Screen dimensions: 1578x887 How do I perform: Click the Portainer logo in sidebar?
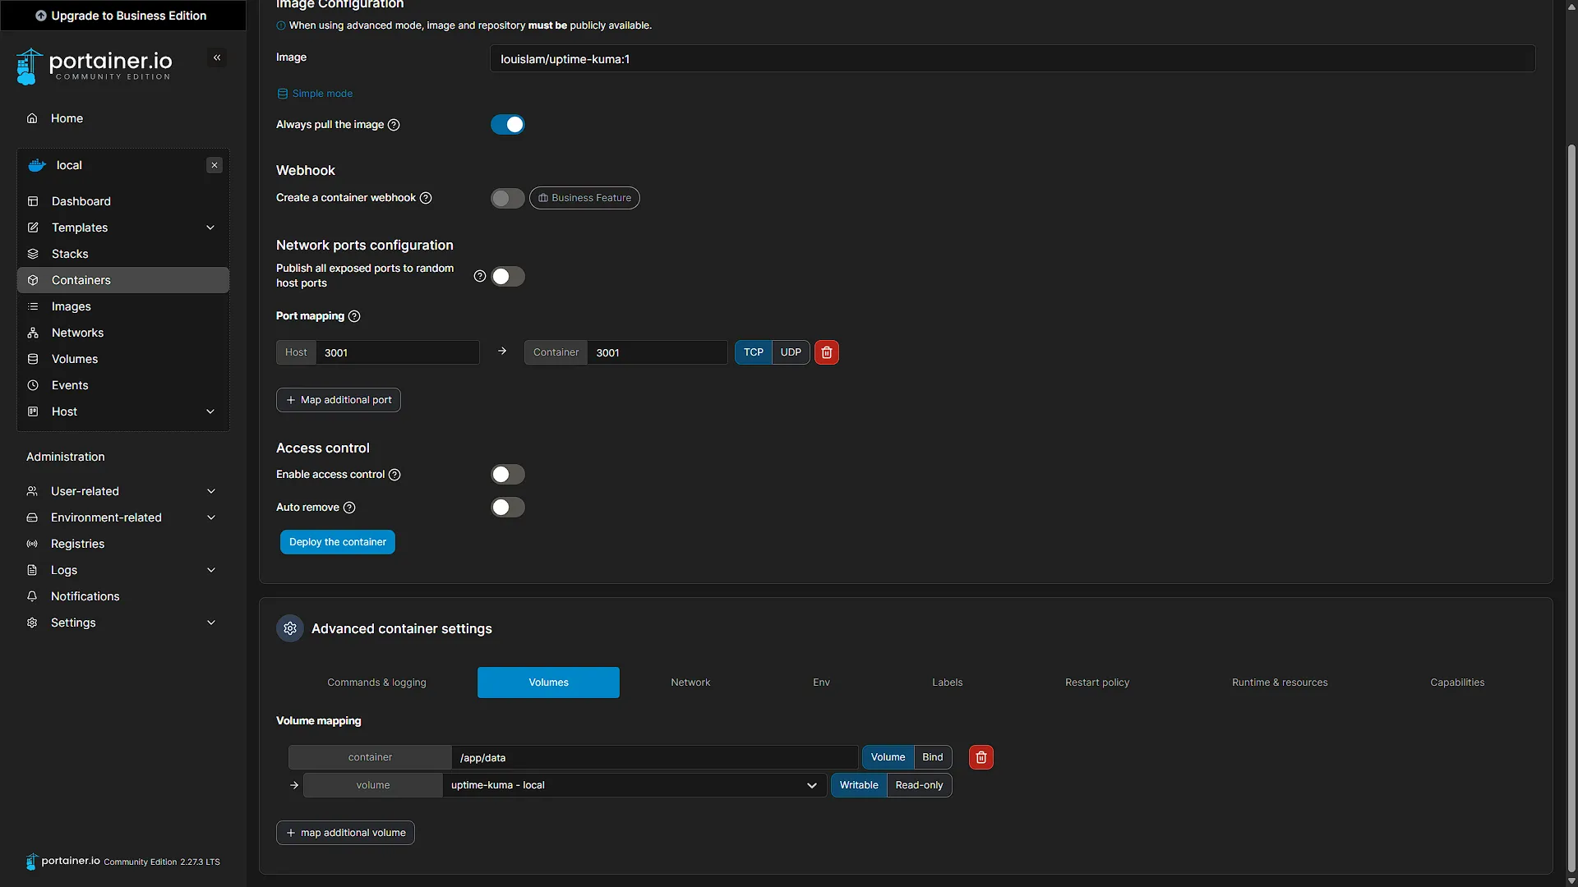[x=95, y=66]
